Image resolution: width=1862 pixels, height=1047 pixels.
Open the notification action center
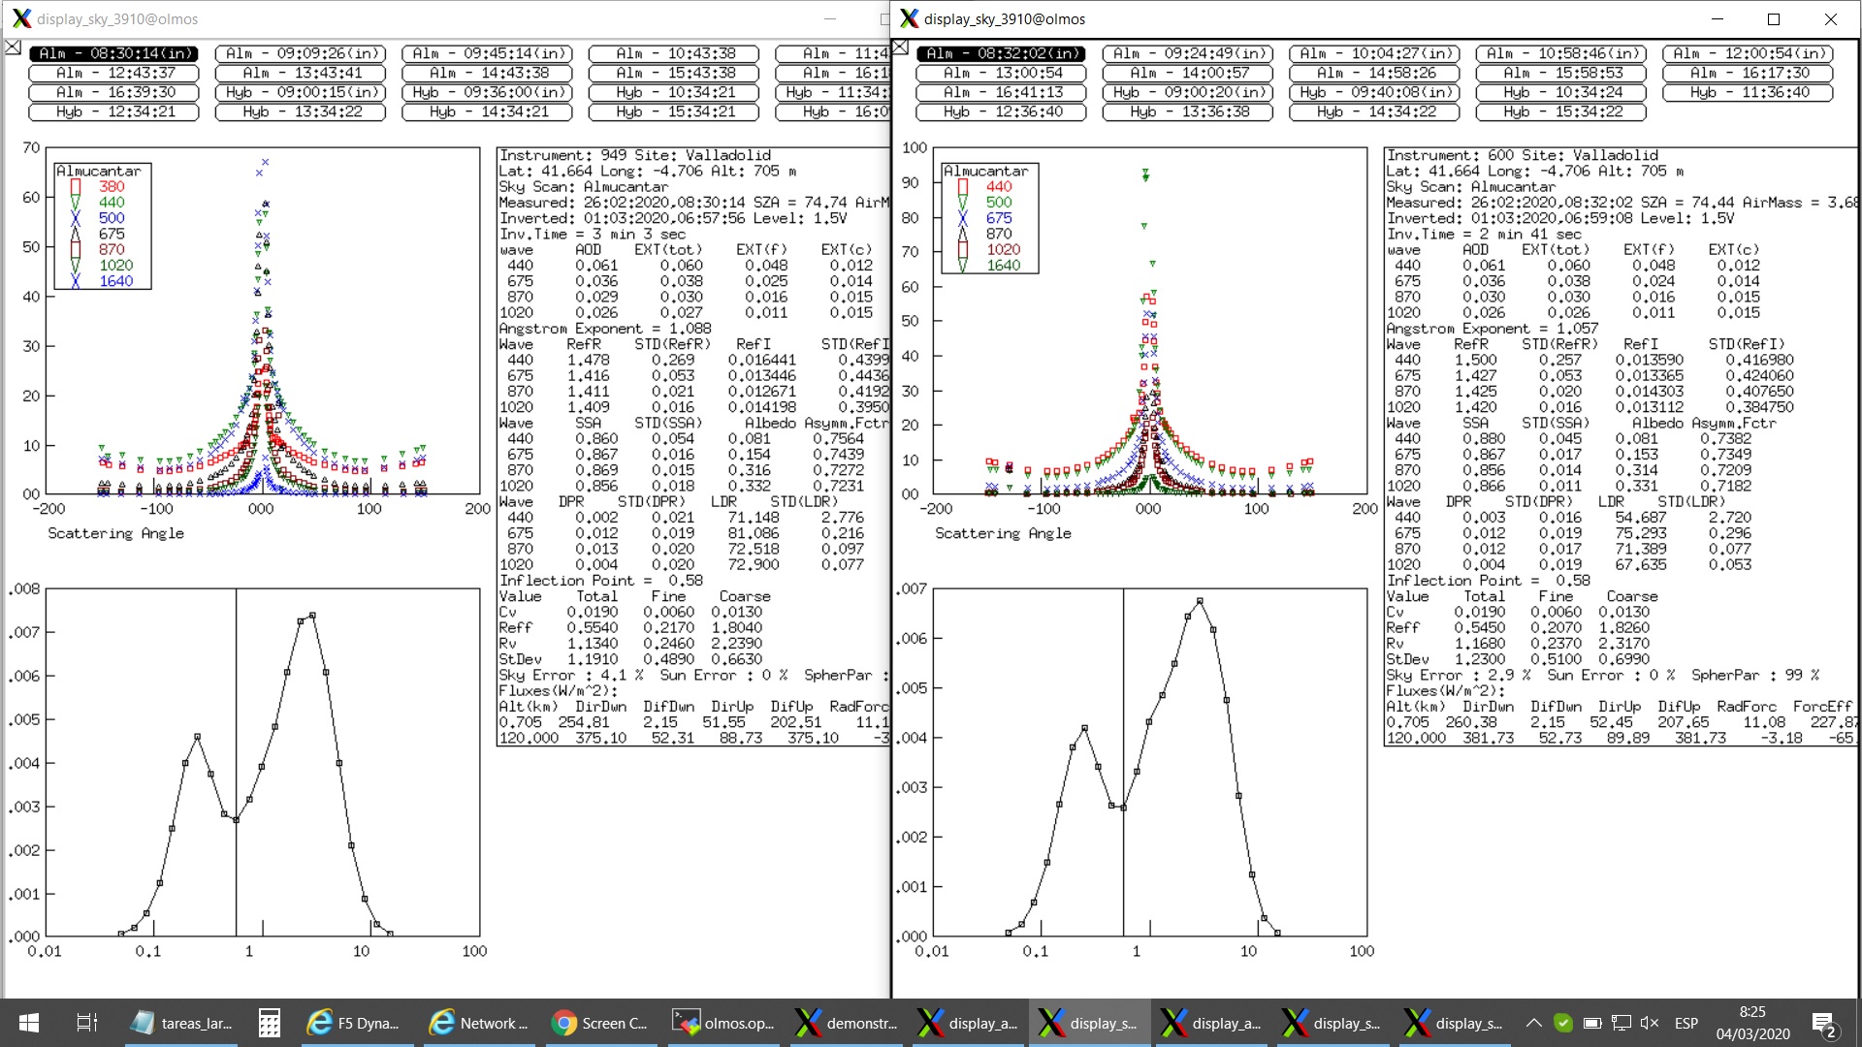[x=1824, y=1024]
